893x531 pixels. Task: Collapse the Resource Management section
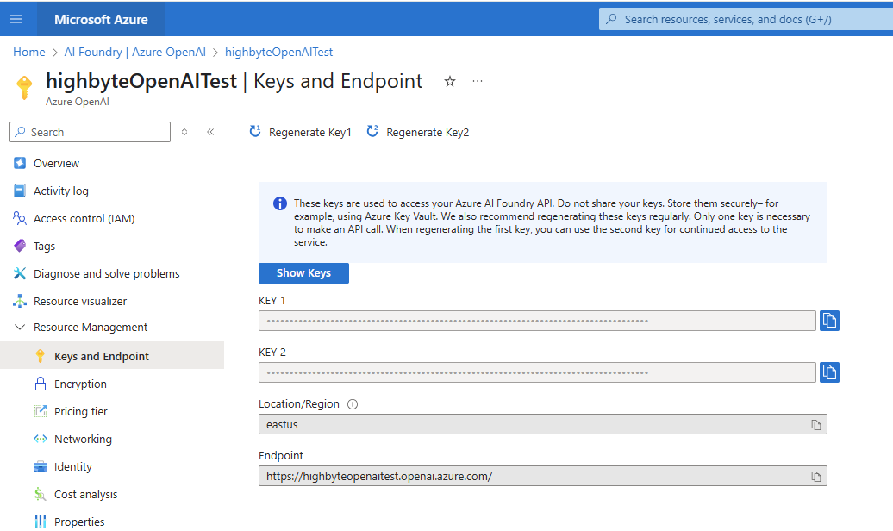click(x=20, y=327)
